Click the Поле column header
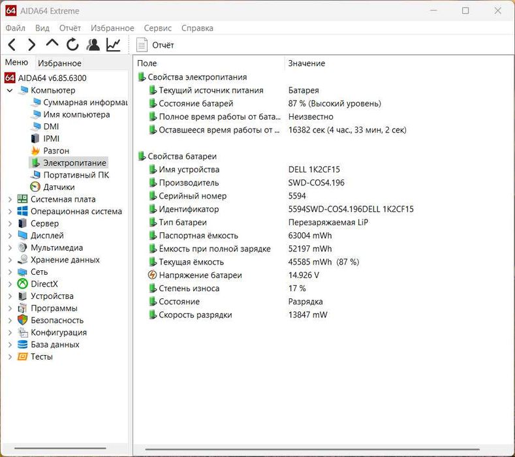The width and height of the screenshot is (515, 457). (x=147, y=63)
